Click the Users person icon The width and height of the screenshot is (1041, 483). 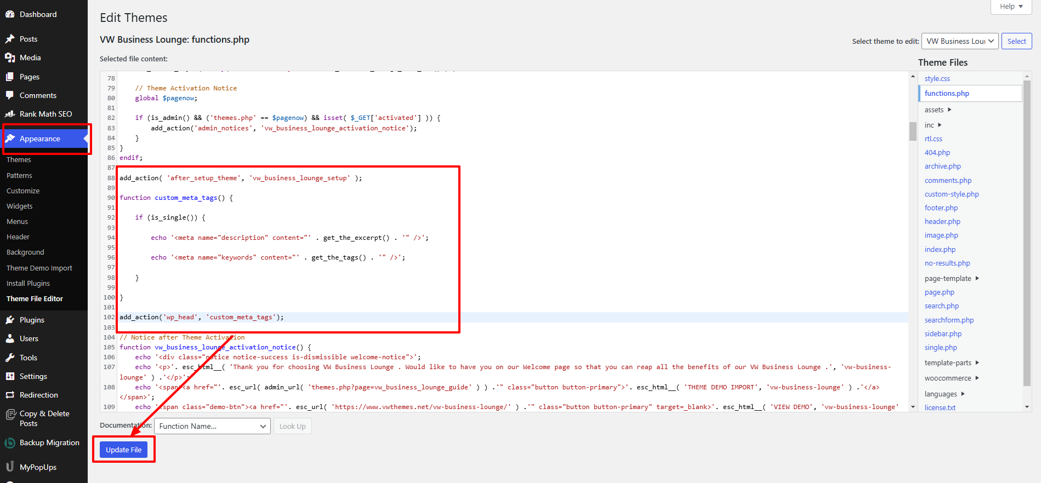click(10, 338)
